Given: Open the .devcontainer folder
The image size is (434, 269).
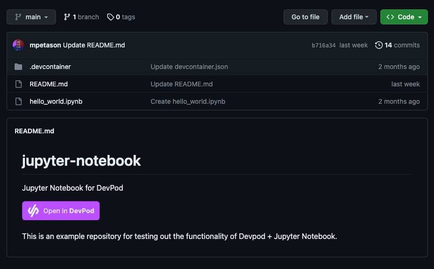Looking at the screenshot, I should 50,67.
